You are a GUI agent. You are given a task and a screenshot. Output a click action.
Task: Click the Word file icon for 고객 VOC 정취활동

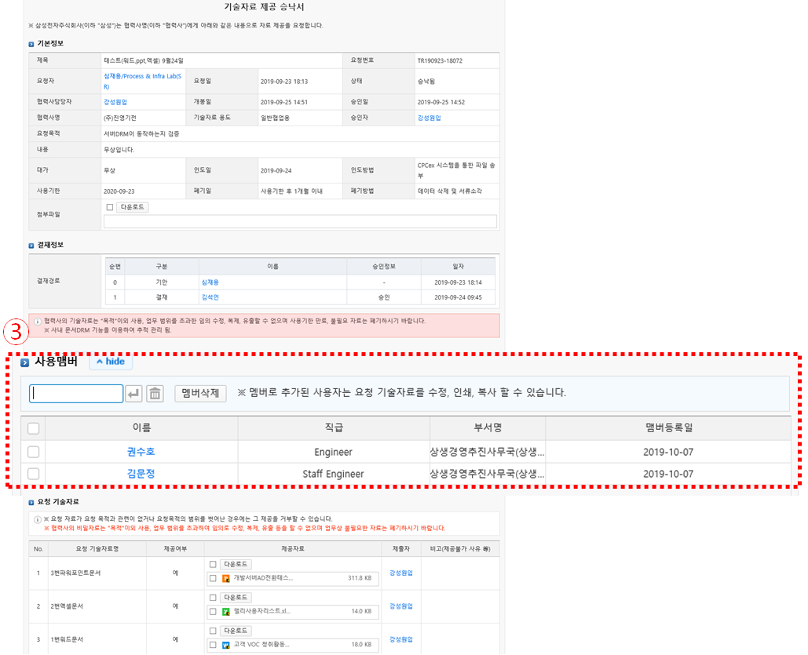(226, 645)
